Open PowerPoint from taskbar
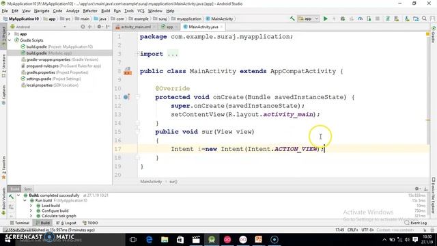Image resolution: width=437 pixels, height=246 pixels. [258, 239]
